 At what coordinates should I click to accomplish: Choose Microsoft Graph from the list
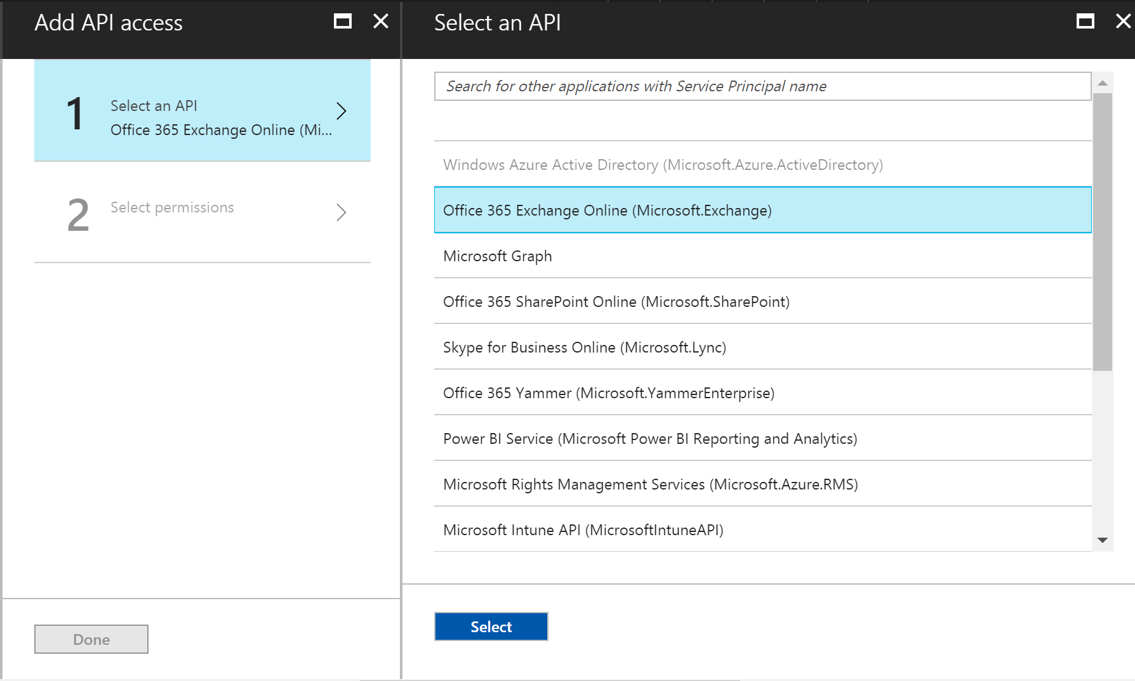click(x=498, y=256)
